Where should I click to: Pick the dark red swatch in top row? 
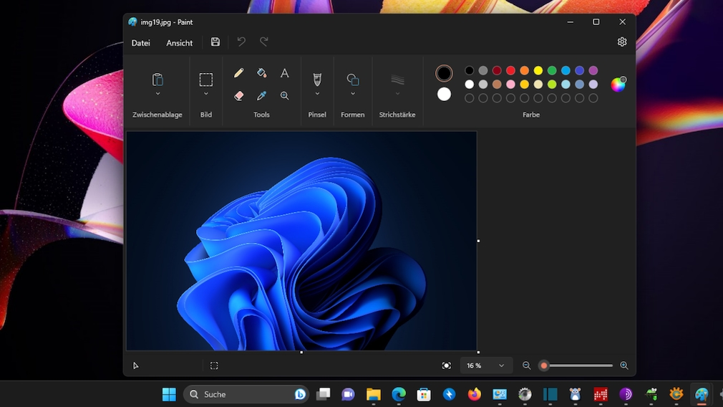coord(497,71)
